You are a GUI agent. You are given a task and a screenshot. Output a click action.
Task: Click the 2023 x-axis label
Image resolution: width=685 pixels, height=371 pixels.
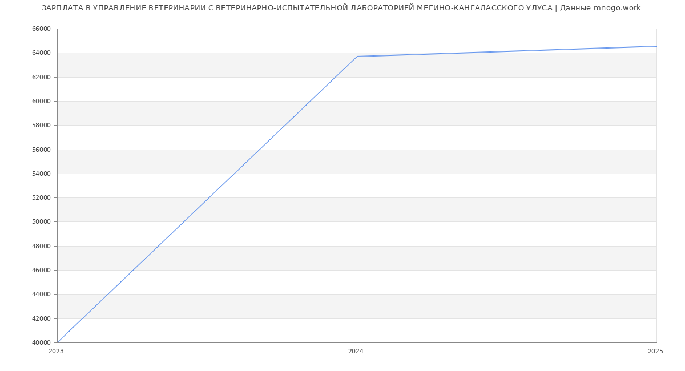coord(56,352)
